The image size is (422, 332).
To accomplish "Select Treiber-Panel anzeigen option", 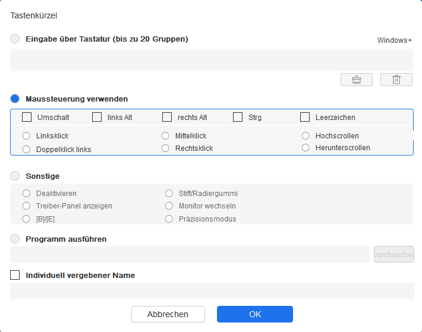I will point(26,206).
